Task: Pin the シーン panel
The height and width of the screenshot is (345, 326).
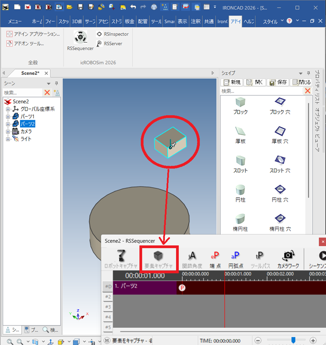Action: 57,83
